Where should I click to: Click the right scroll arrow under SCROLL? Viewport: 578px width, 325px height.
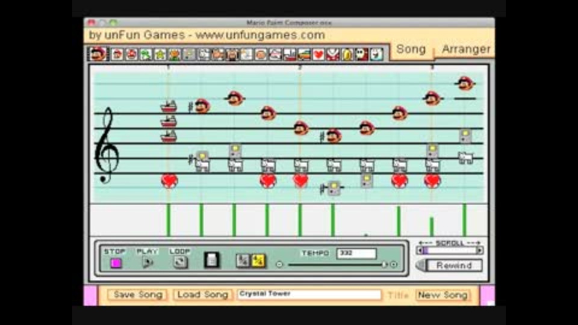coord(480,250)
